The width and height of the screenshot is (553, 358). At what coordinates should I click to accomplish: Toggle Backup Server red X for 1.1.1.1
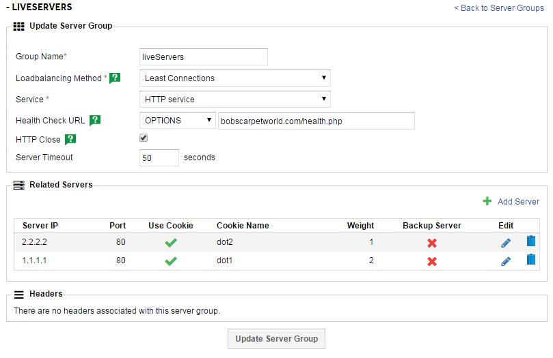point(432,261)
